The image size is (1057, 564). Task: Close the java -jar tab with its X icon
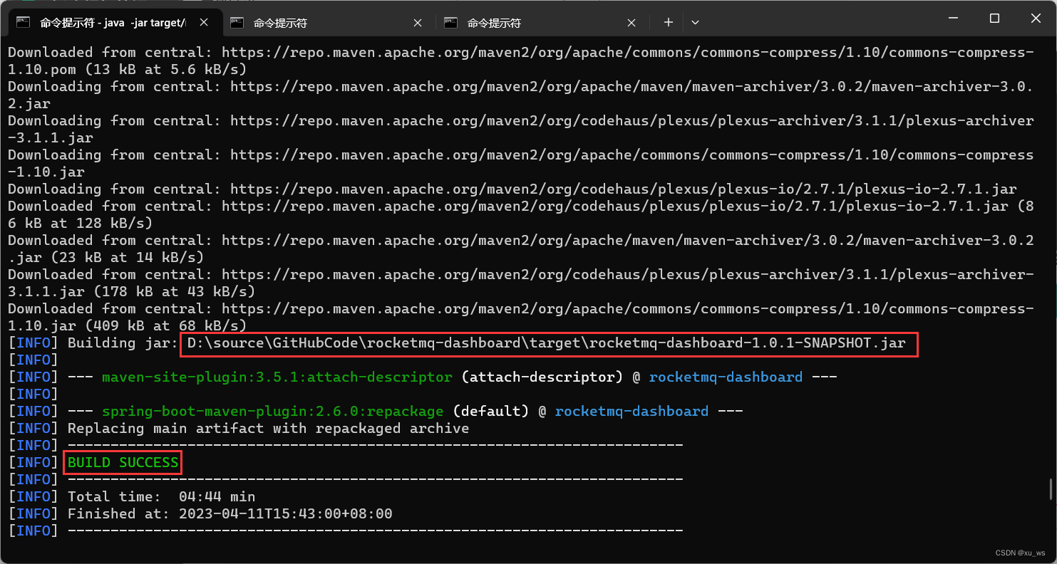[205, 22]
